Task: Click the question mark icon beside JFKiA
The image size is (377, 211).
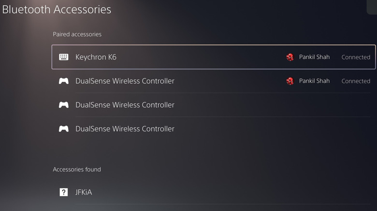Action: click(63, 192)
